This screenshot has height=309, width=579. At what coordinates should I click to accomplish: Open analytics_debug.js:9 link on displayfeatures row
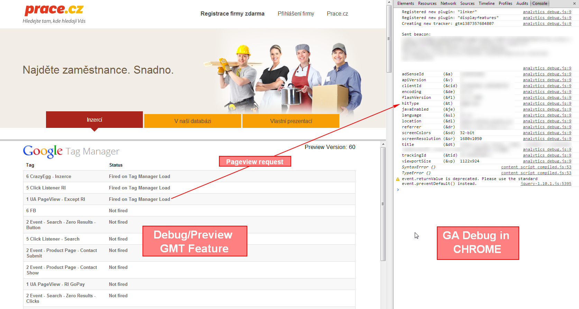click(547, 18)
